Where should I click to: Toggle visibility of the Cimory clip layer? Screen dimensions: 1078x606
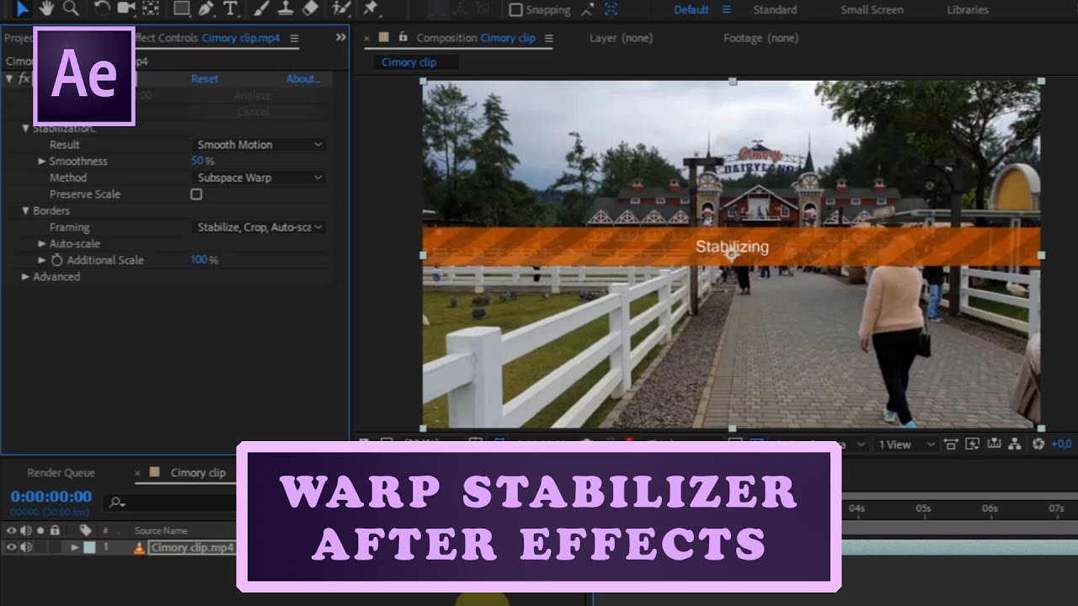(x=12, y=547)
